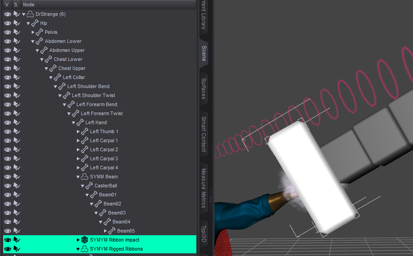
Task: Click the bone icon beside Hip
Action: coord(35,23)
